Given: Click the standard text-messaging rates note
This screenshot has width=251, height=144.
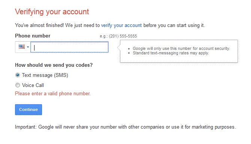Looking at the screenshot, I should 171,53.
